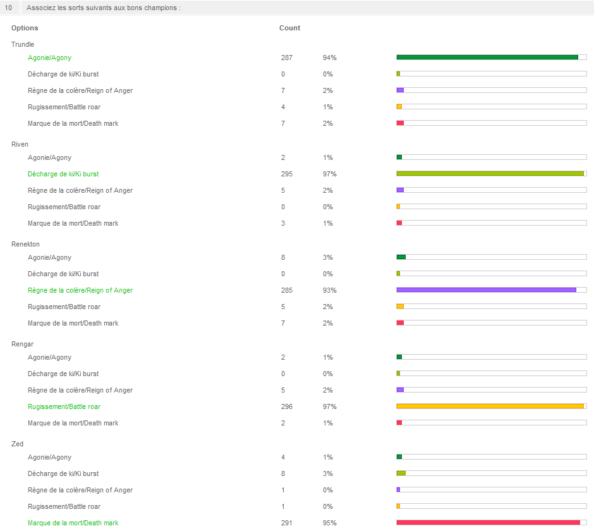Click 'Rugissement/Battle roar' under Trundle

(x=64, y=107)
